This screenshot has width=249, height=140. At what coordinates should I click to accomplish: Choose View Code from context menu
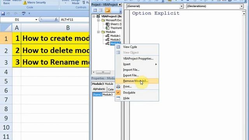pos(137,47)
